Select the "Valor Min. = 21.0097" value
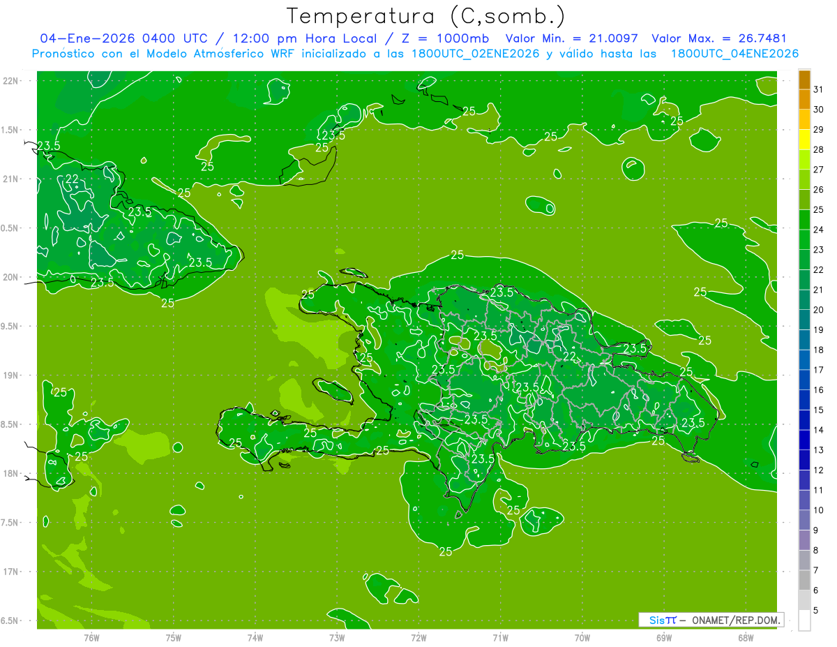 click(x=572, y=39)
